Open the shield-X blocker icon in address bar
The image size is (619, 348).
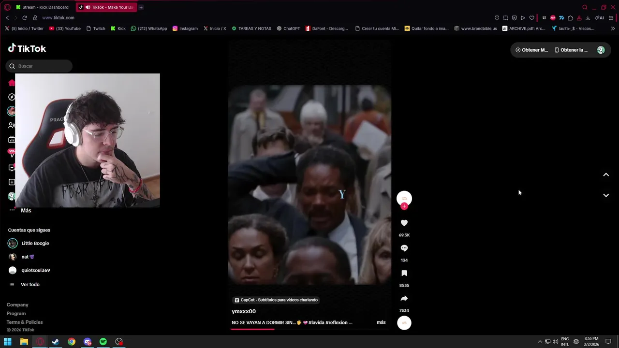pos(514,18)
